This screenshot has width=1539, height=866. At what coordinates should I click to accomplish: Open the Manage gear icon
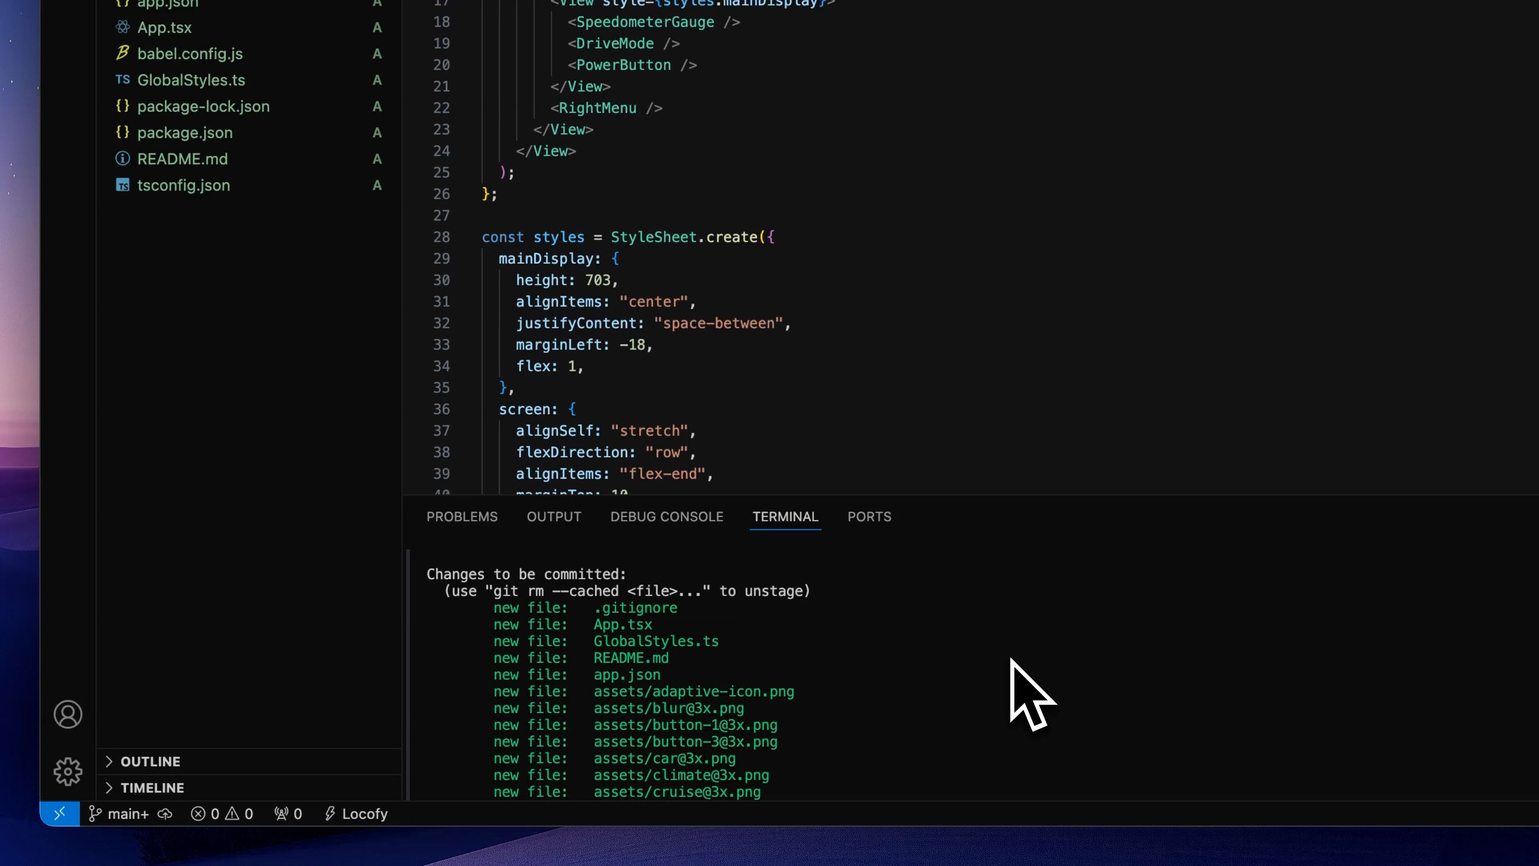(67, 771)
